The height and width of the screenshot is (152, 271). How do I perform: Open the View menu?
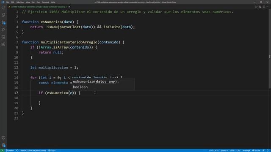[28, 2]
